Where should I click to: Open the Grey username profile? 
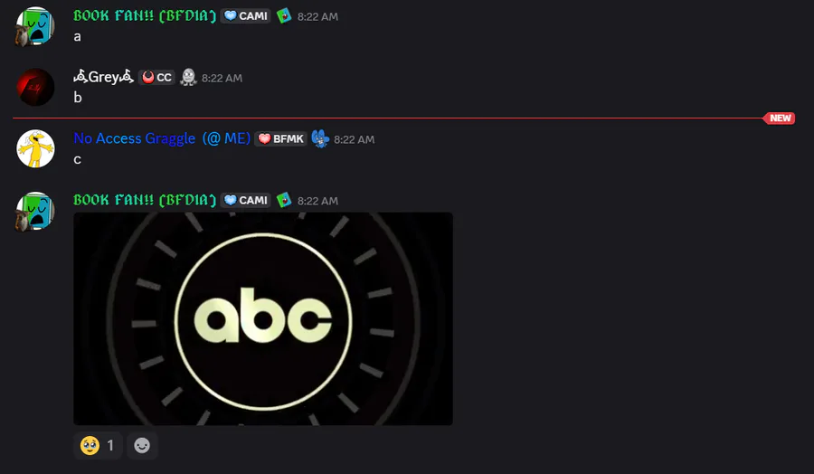(104, 78)
